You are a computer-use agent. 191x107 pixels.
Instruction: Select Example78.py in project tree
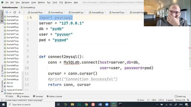coord(13,58)
